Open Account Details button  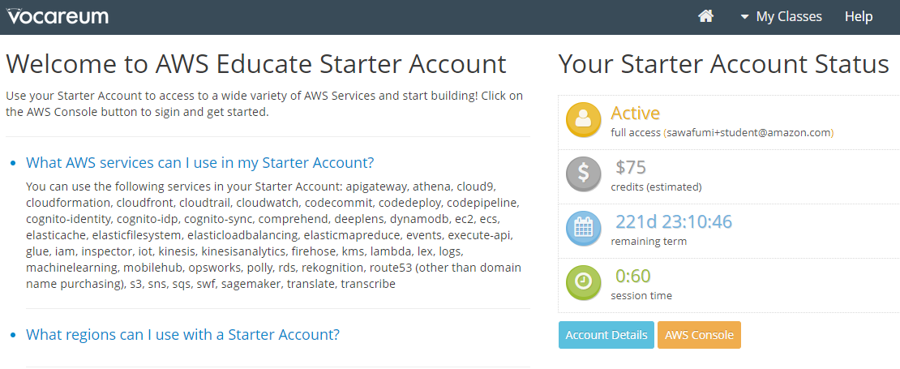[x=606, y=335]
